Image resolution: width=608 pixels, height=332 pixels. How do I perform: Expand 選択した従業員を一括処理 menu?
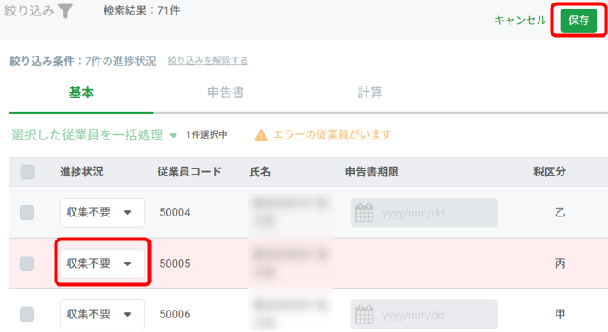(94, 135)
